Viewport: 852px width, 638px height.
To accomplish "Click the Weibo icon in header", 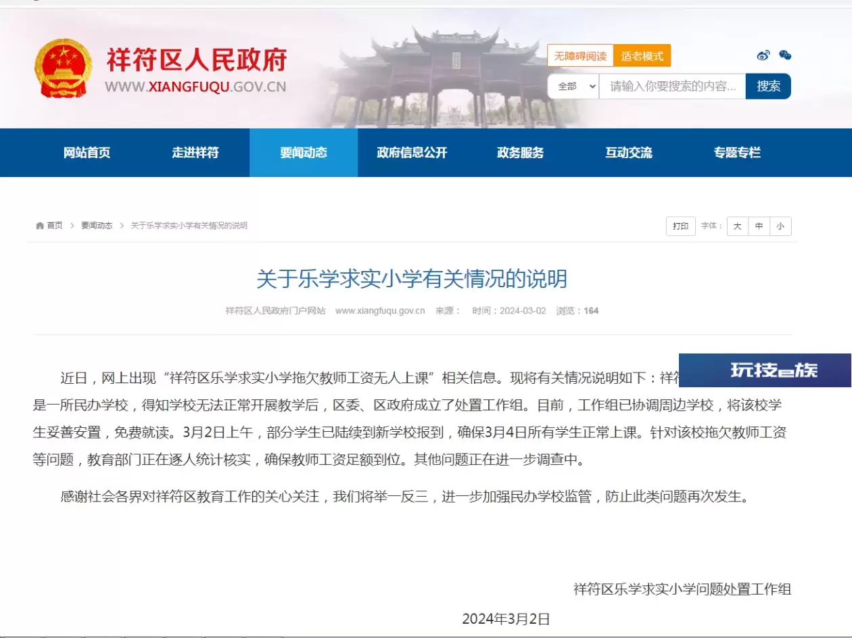I will pos(763,55).
